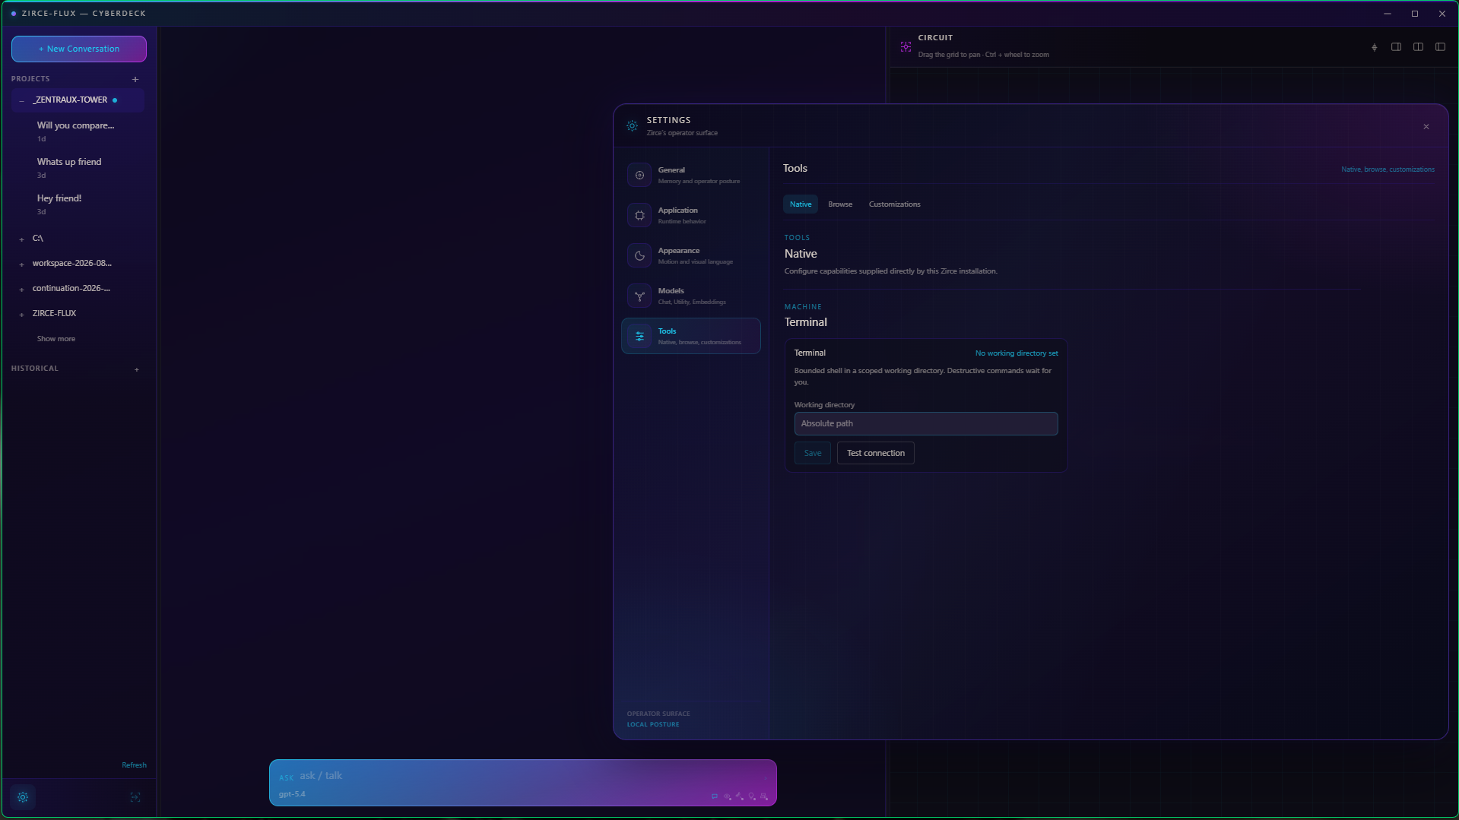Click _ZENTRAUX-TOWER active status dot
This screenshot has height=820, width=1459.
tap(115, 100)
